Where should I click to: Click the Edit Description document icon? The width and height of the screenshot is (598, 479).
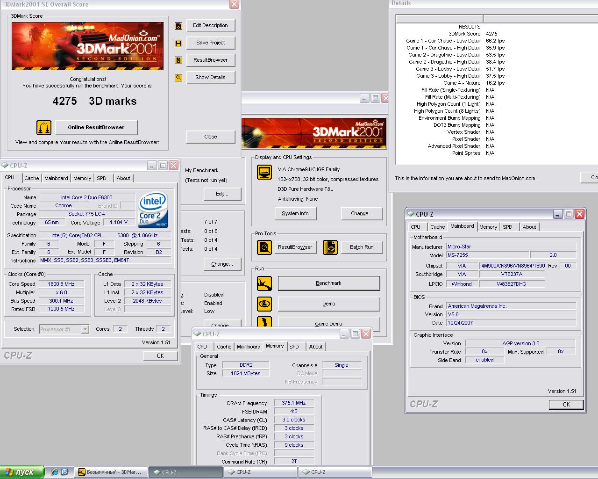(178, 26)
